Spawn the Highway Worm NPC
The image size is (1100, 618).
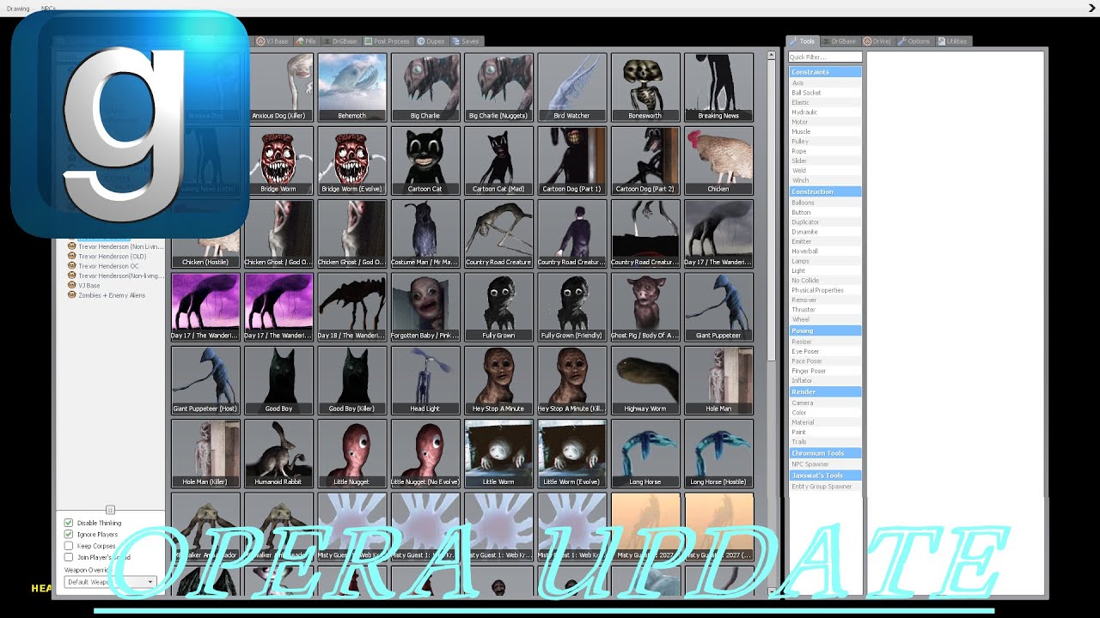[x=645, y=380]
